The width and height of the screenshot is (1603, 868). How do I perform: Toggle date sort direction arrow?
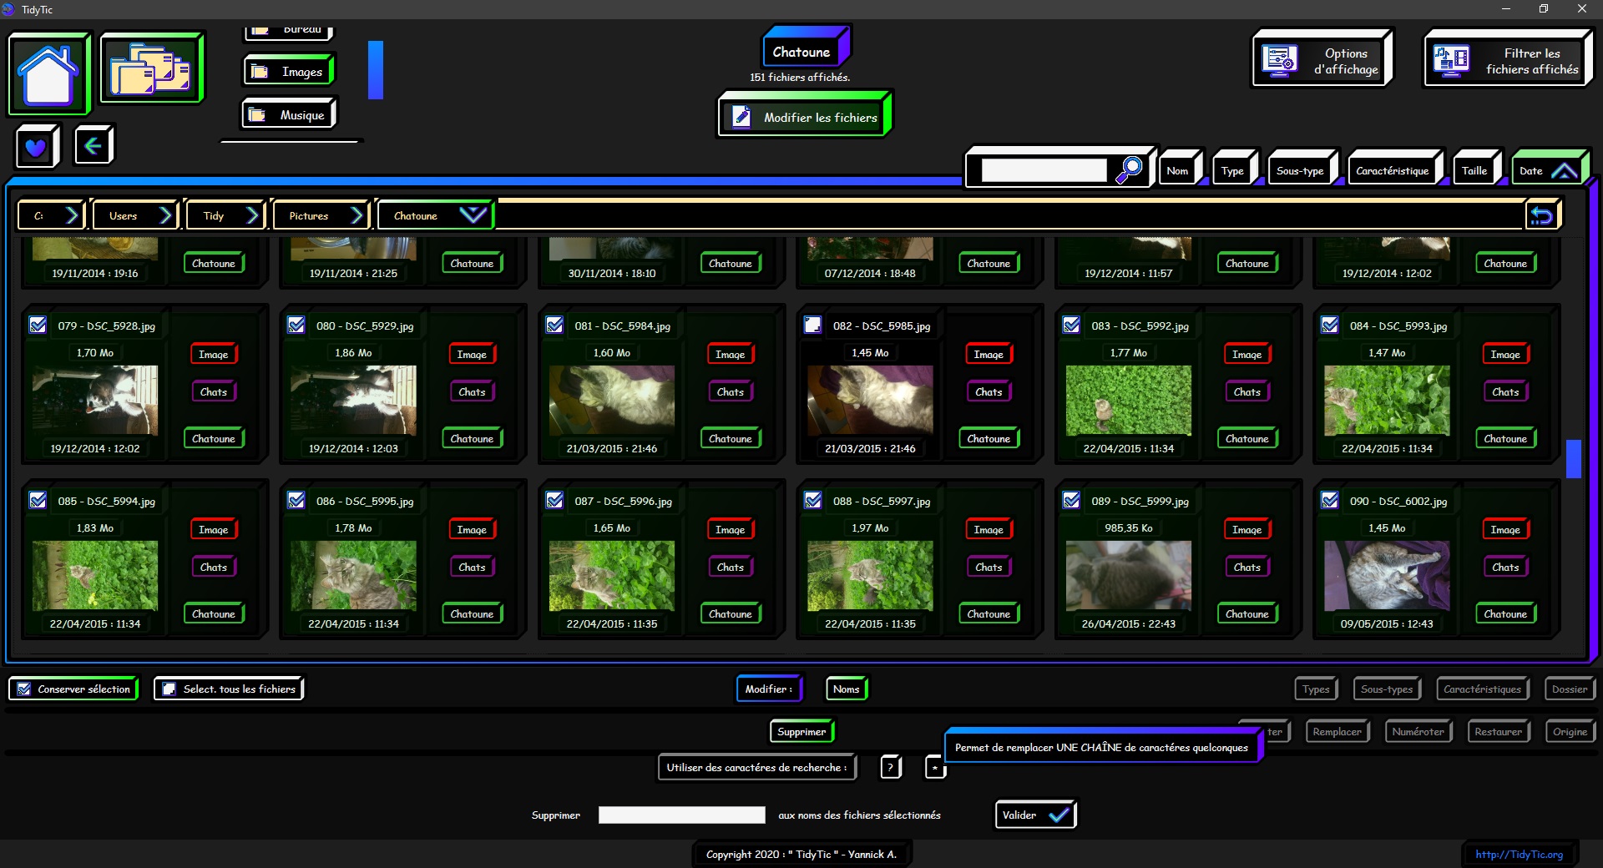tap(1564, 171)
